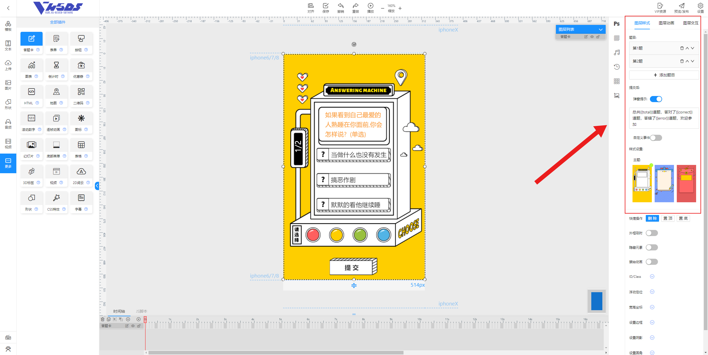Open the Ps import icon
The width and height of the screenshot is (708, 355).
click(616, 24)
